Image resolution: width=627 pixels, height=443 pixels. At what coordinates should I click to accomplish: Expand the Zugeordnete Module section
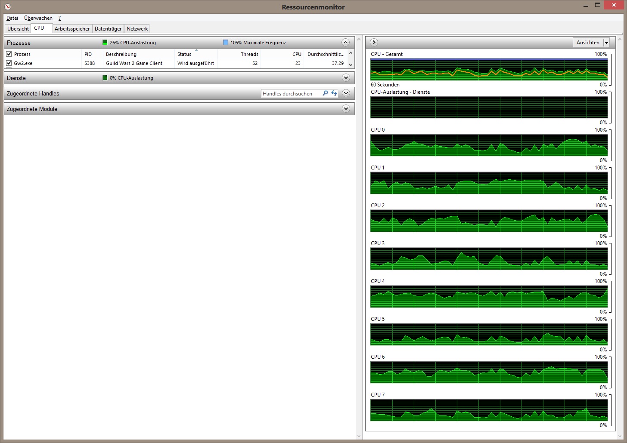point(345,108)
